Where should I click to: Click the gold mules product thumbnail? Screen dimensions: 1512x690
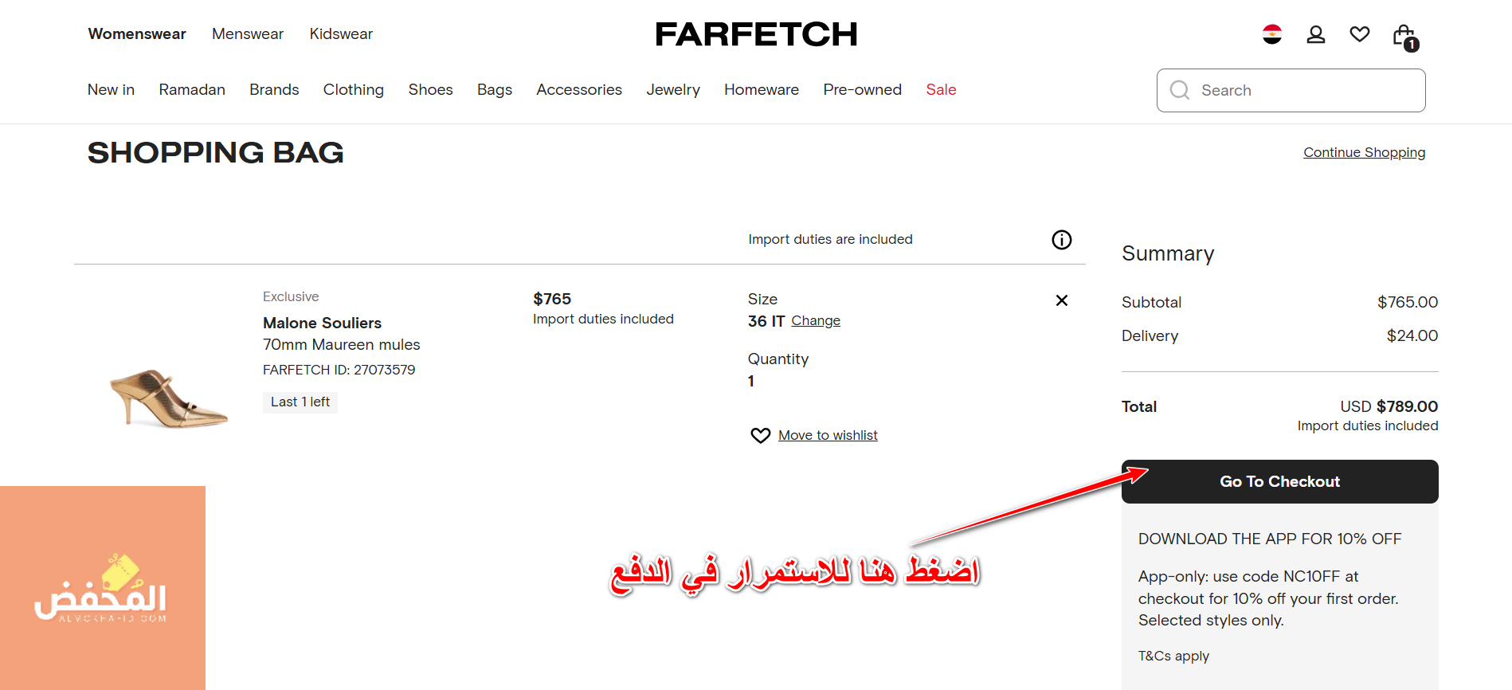[168, 397]
